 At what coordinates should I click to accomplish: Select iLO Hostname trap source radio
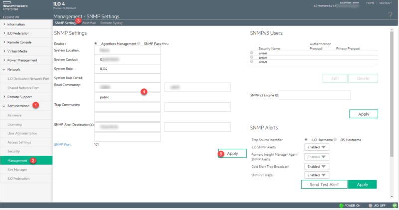pyautogui.click(x=306, y=140)
